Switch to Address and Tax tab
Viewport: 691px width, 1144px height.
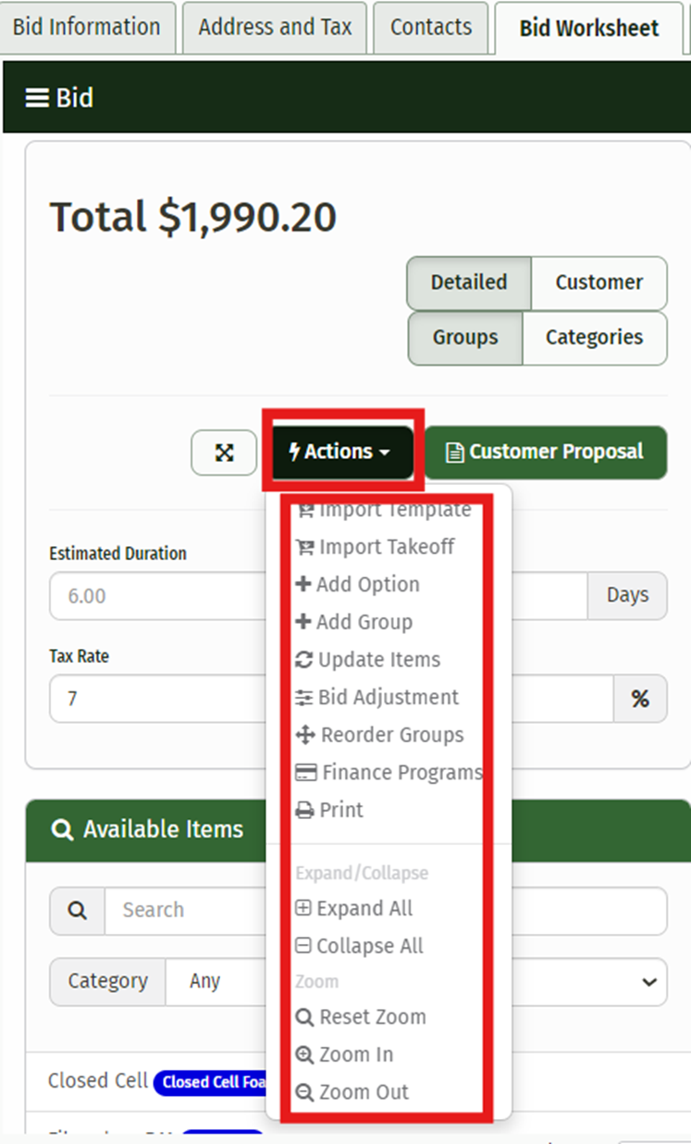pos(275,27)
